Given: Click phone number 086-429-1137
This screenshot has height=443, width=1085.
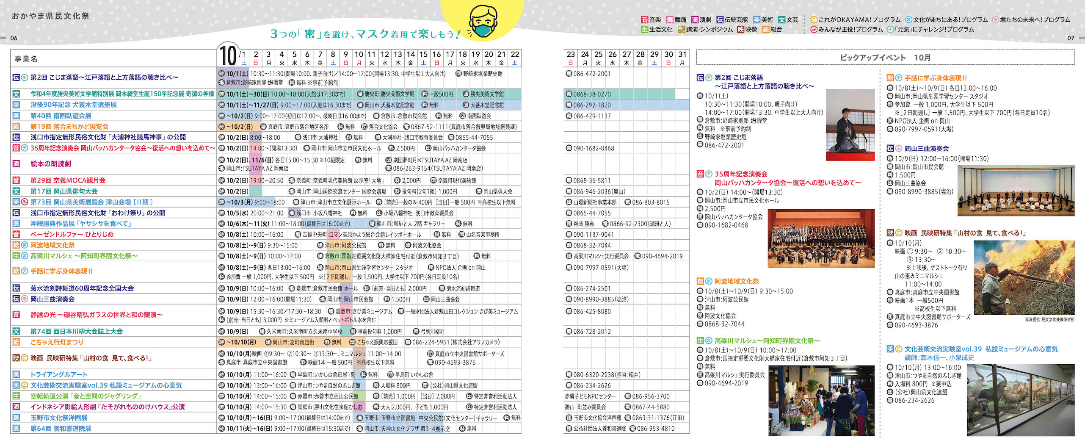Looking at the screenshot, I should (x=592, y=116).
